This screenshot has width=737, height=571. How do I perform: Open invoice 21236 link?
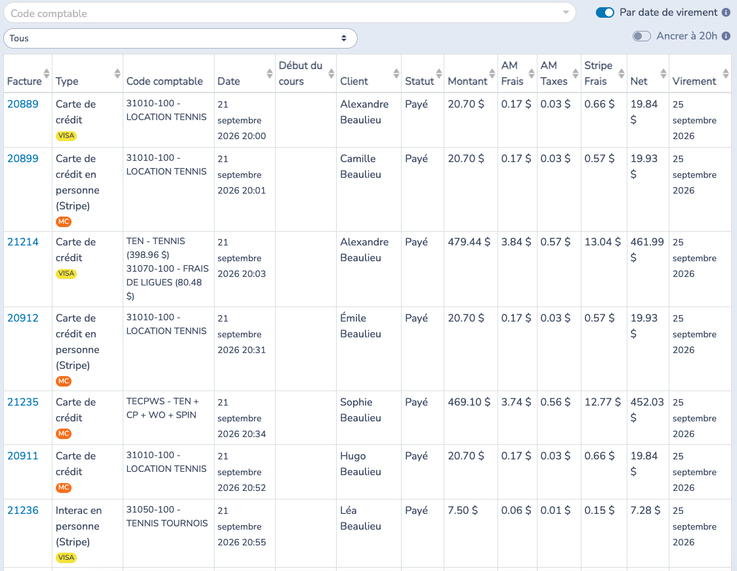[23, 510]
